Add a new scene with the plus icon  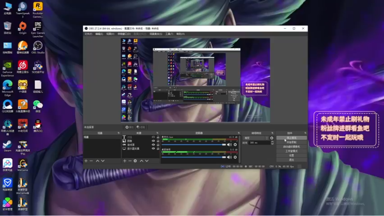pos(86,161)
